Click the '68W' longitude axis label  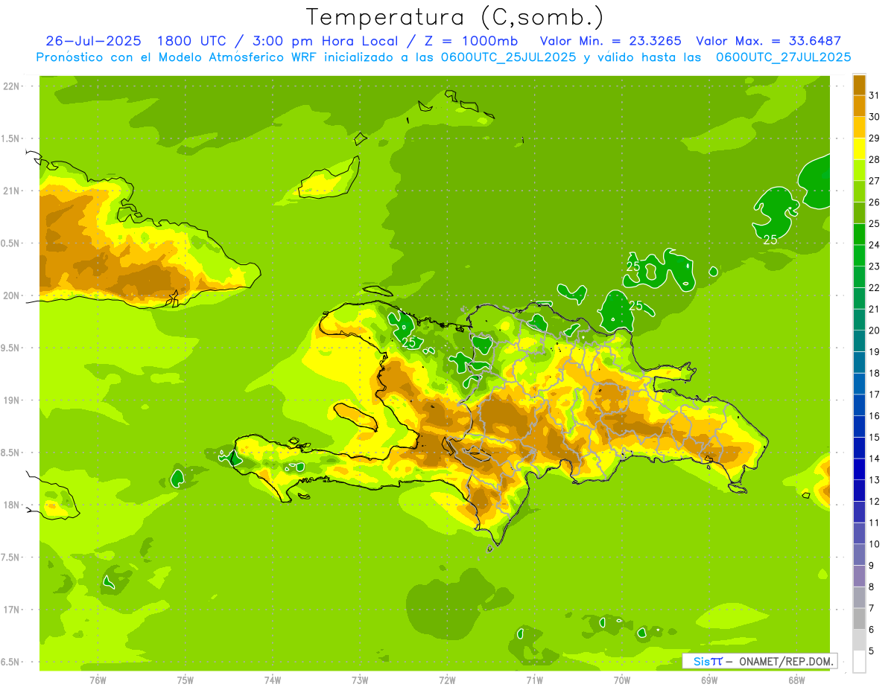[796, 680]
